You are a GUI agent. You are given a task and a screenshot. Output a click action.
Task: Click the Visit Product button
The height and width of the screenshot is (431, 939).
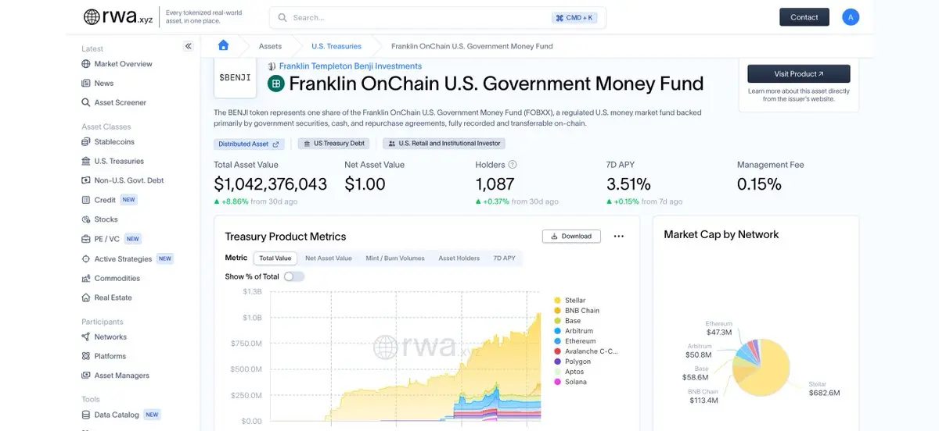[x=798, y=73]
